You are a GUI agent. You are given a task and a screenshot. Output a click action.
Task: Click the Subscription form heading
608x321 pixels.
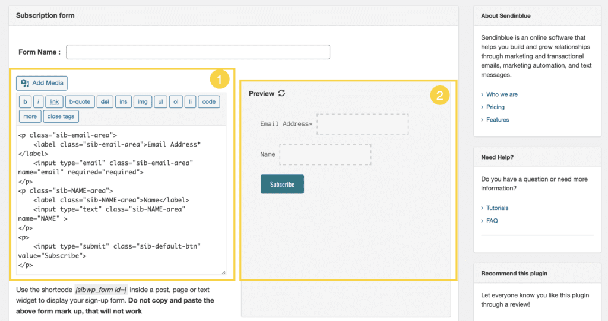click(45, 15)
